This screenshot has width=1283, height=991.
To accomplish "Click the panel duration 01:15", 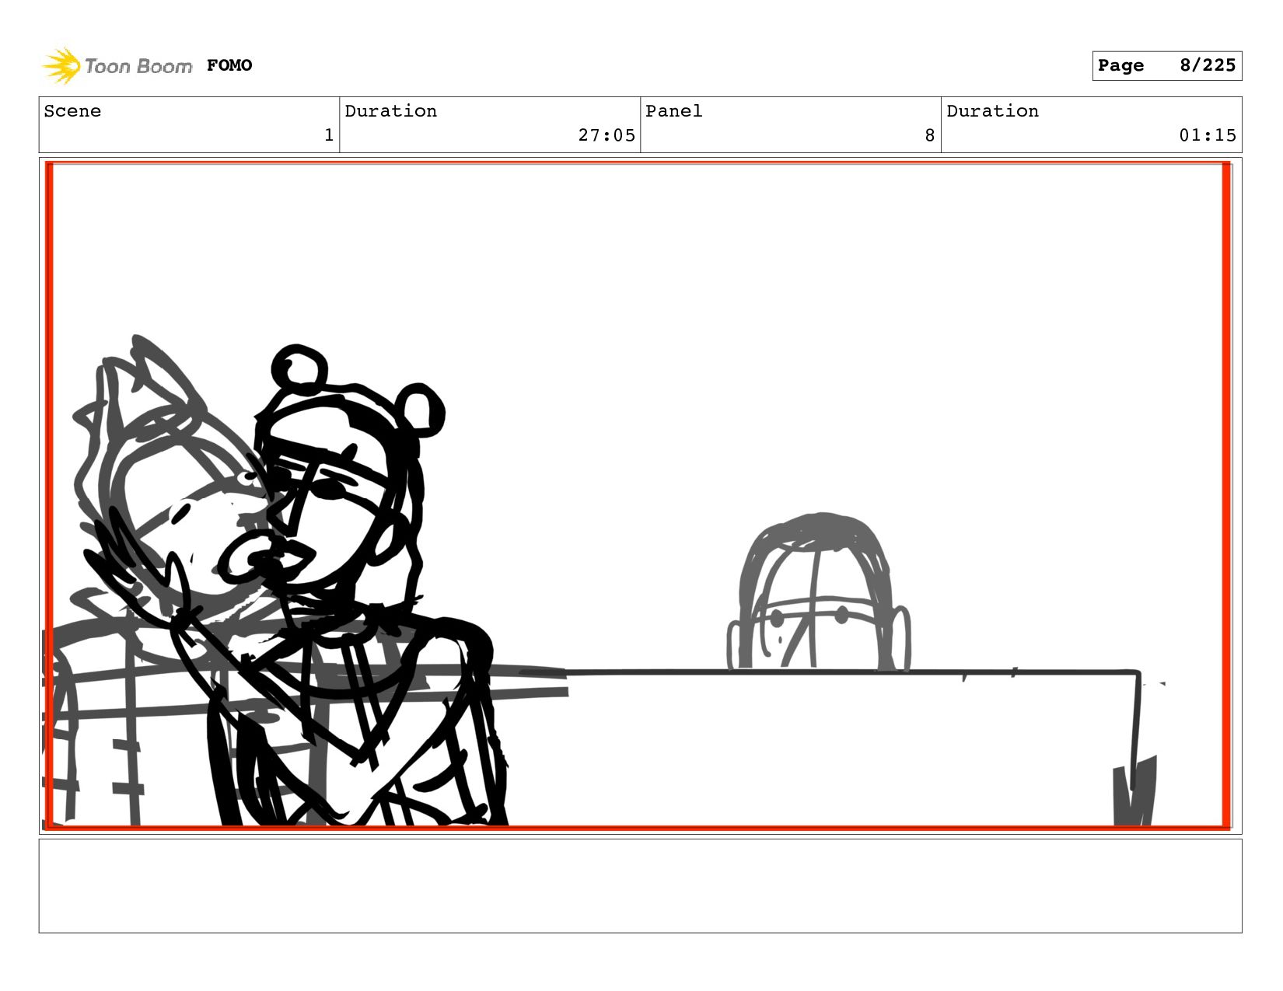I will (1208, 135).
